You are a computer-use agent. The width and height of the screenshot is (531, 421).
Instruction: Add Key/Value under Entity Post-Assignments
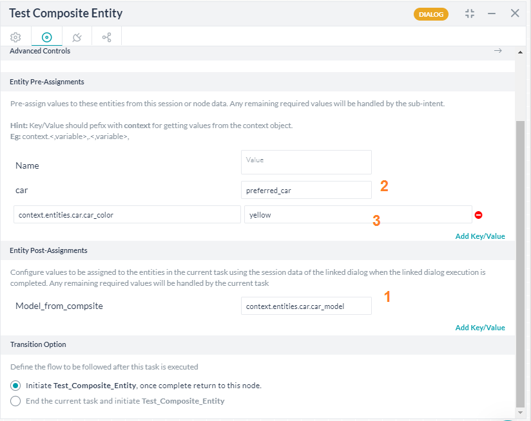tap(480, 327)
